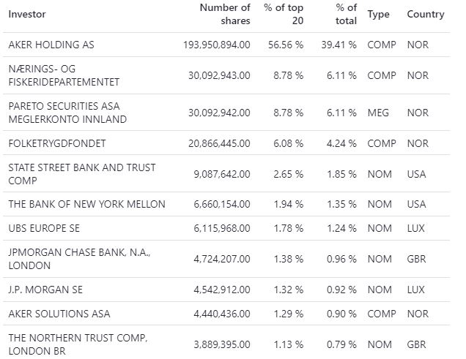Open THE NORTHERN TRUST COMP, LONDON BR

78,344
